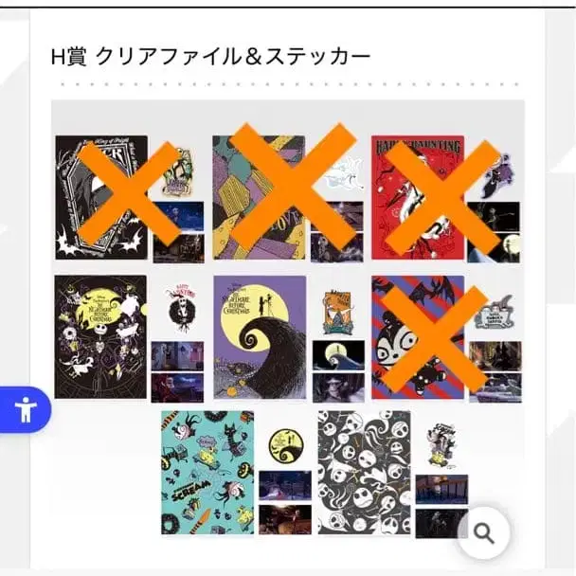This screenshot has height=576, width=576.
Task: Click the crossed-out black coffin design file
Action: [x=101, y=198]
